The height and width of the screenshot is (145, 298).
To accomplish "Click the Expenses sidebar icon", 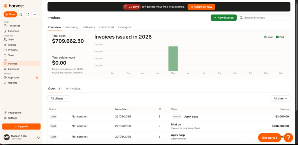I will (5, 31).
